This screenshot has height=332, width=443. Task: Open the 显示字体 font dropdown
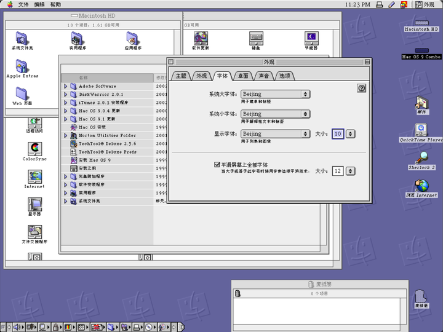[x=276, y=134]
